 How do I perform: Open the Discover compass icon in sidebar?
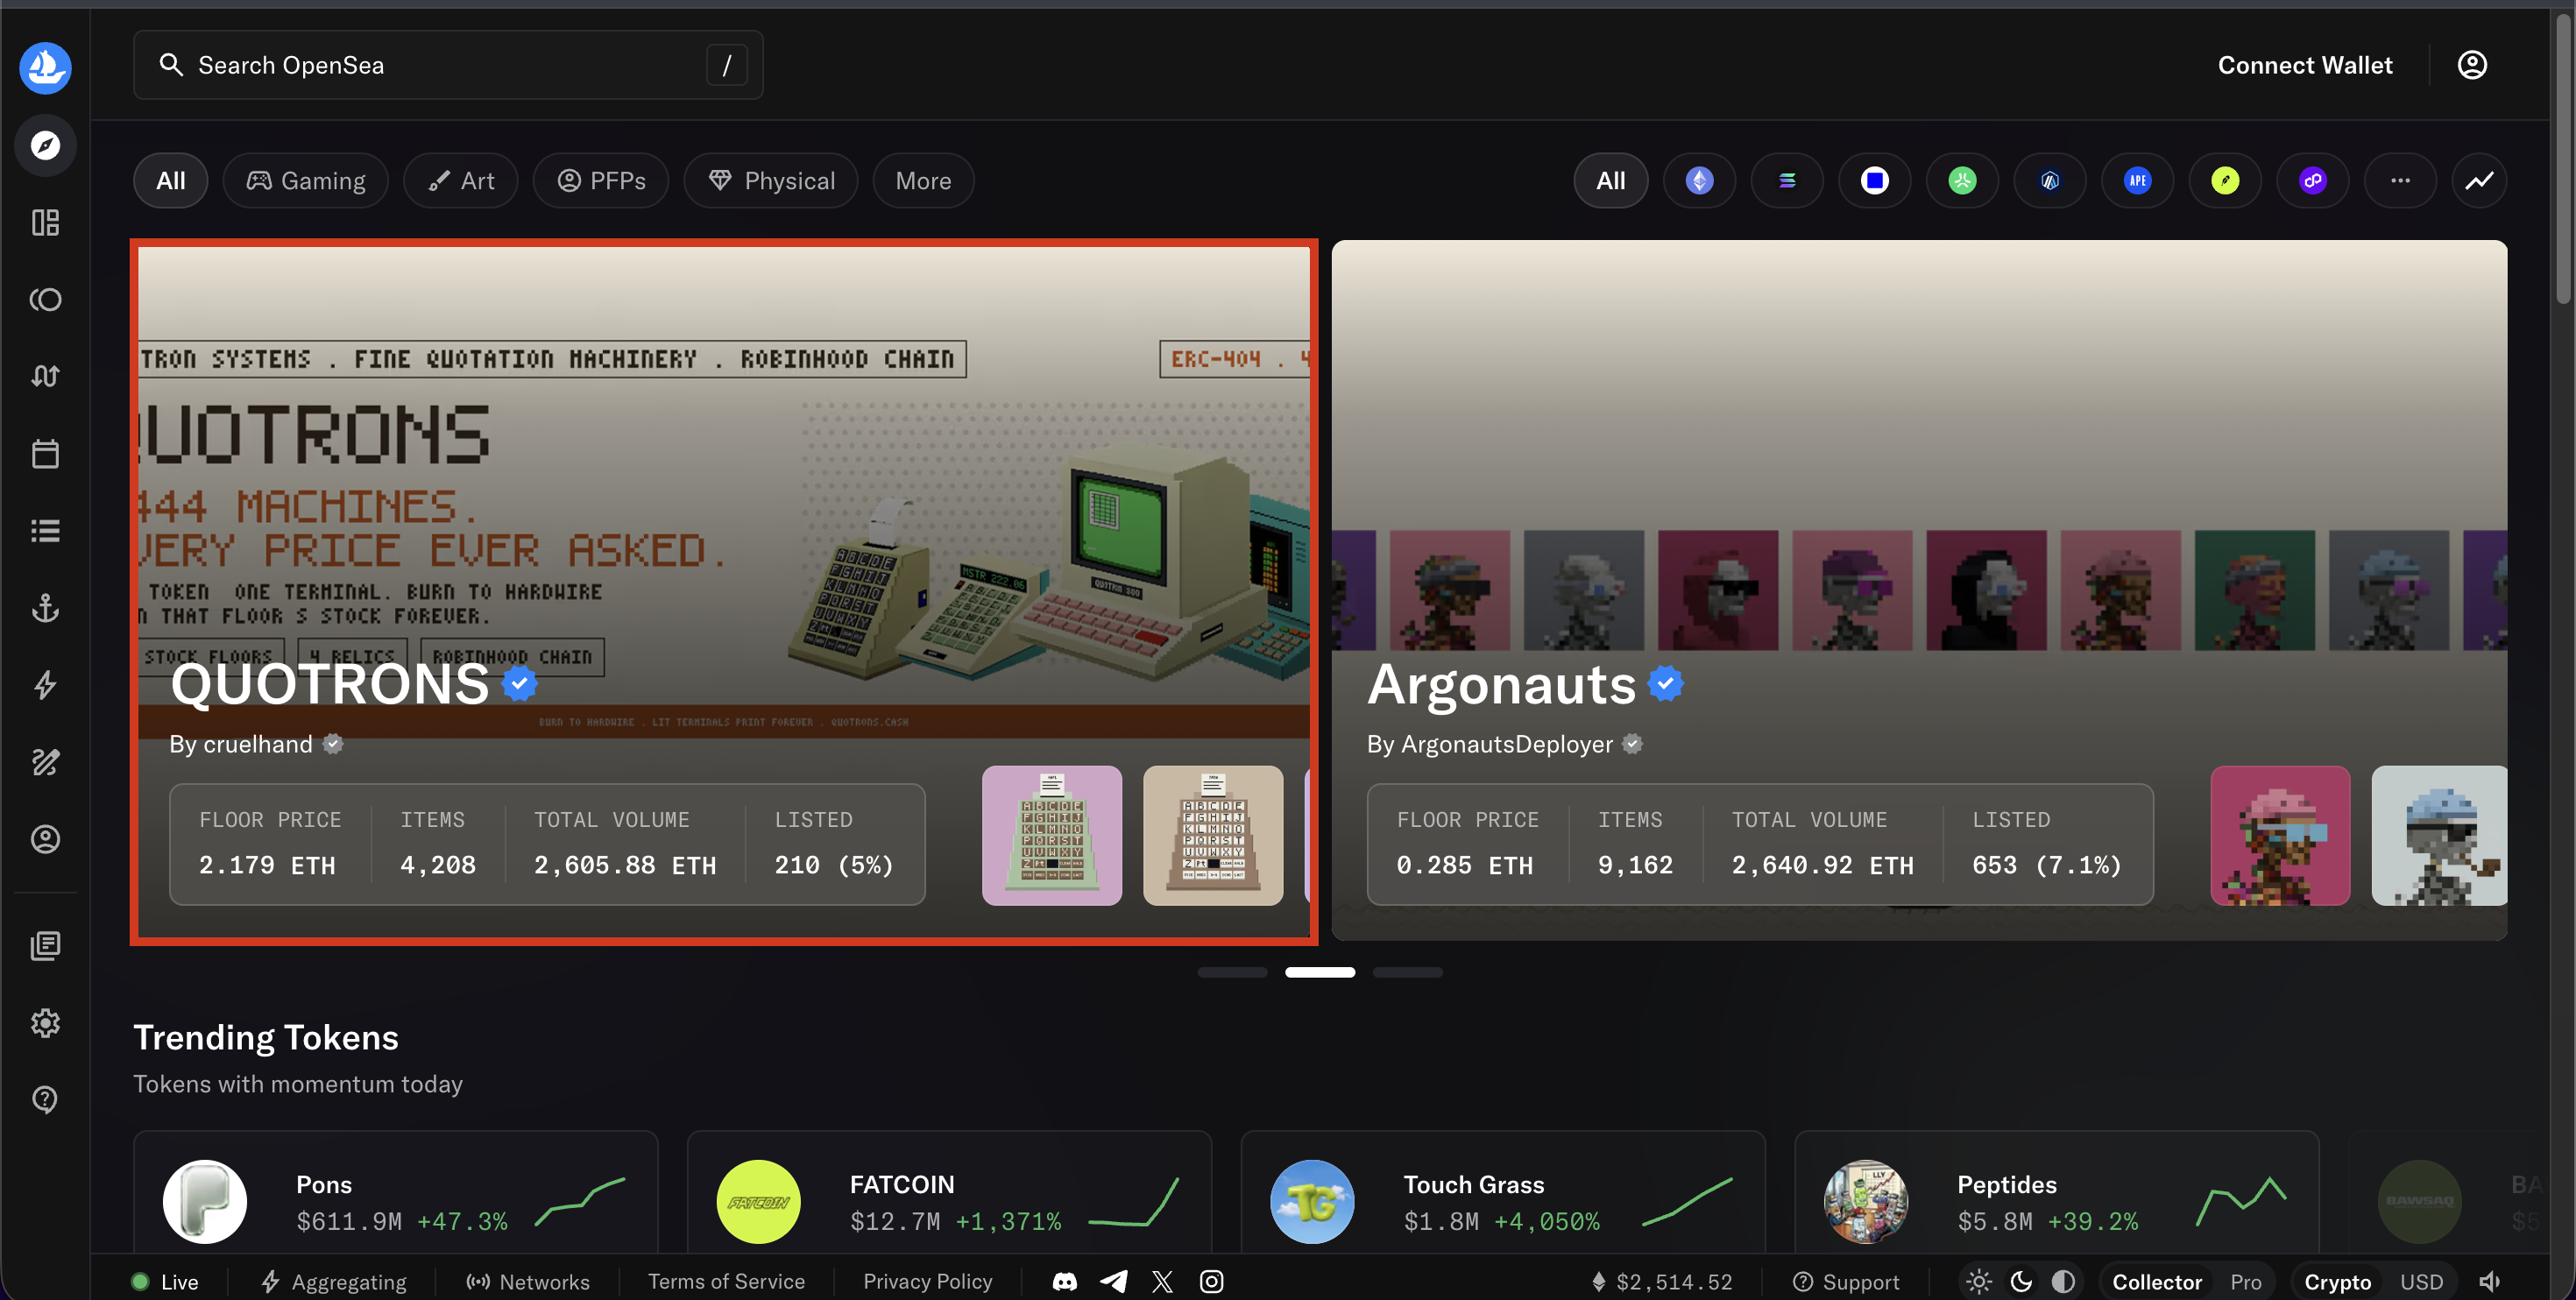click(x=45, y=146)
